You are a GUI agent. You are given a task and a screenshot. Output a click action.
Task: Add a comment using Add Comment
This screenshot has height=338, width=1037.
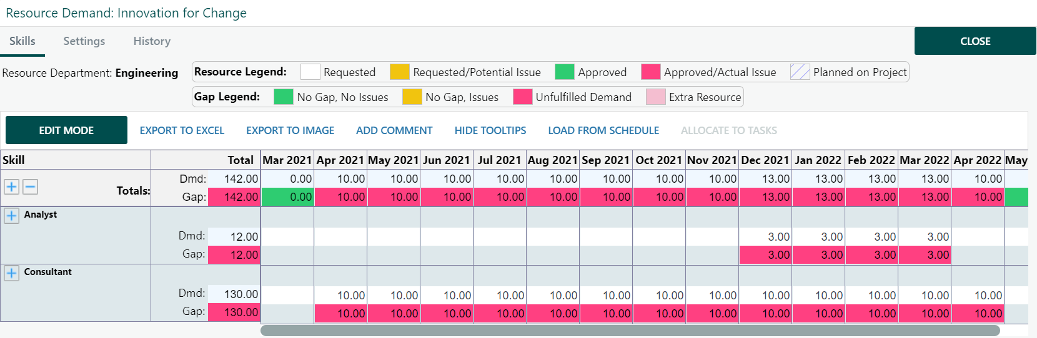pyautogui.click(x=394, y=130)
